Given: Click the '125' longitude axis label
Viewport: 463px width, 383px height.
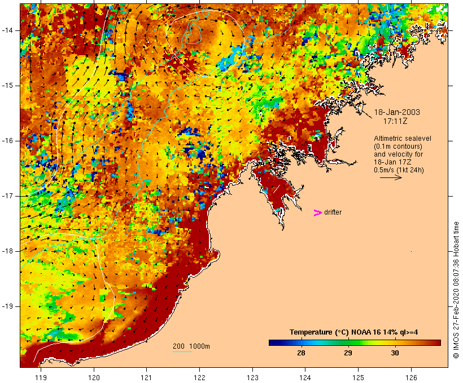Looking at the screenshot, I should [x=358, y=377].
